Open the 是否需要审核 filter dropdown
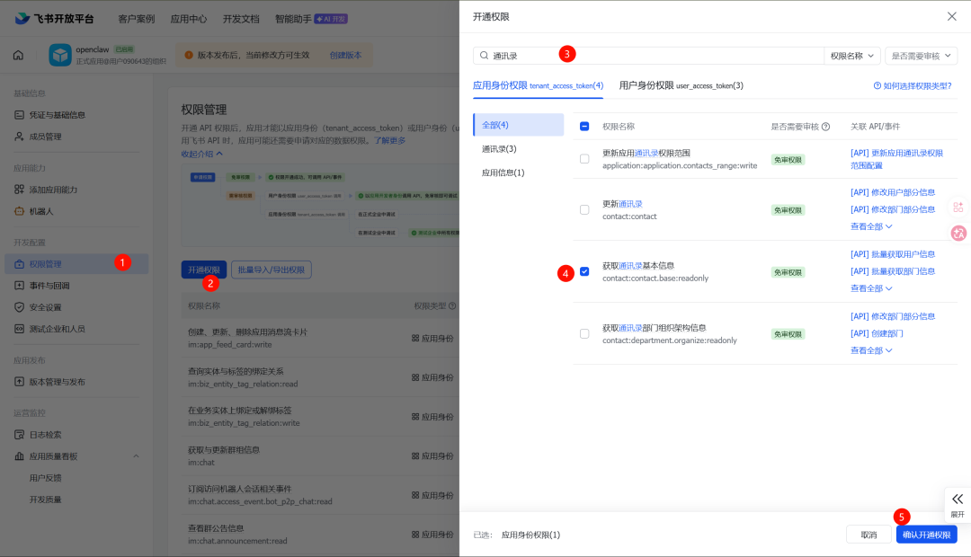Viewport: 971px width, 557px height. pyautogui.click(x=922, y=56)
